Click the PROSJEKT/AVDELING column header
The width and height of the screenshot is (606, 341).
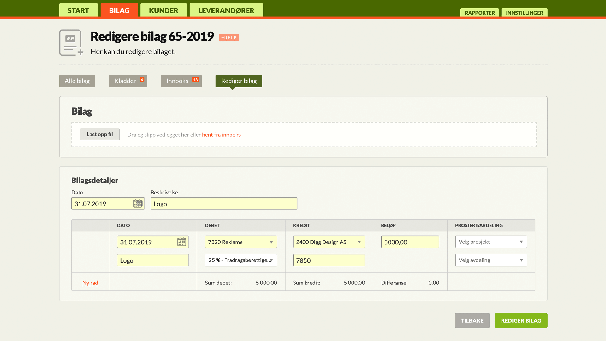pos(479,225)
